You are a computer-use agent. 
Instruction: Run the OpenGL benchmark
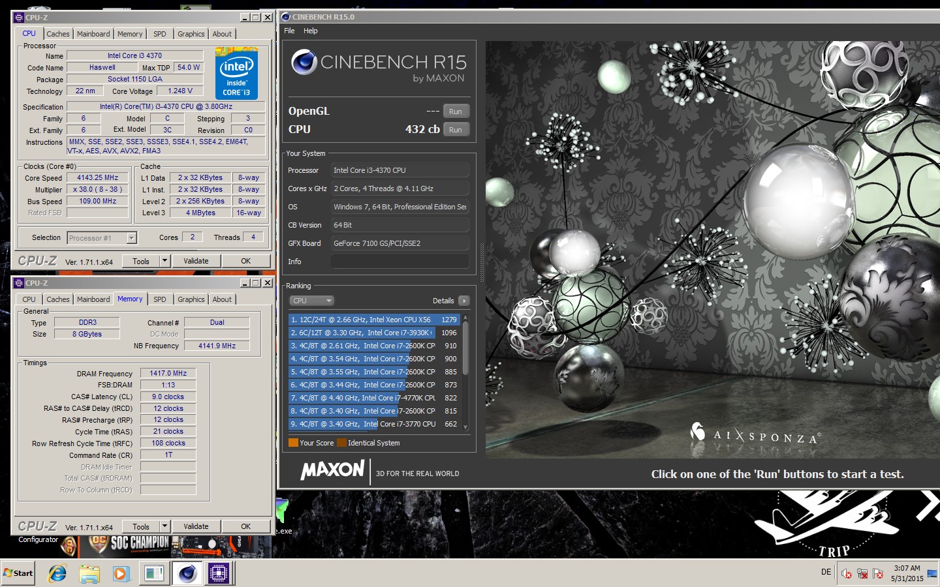[456, 112]
